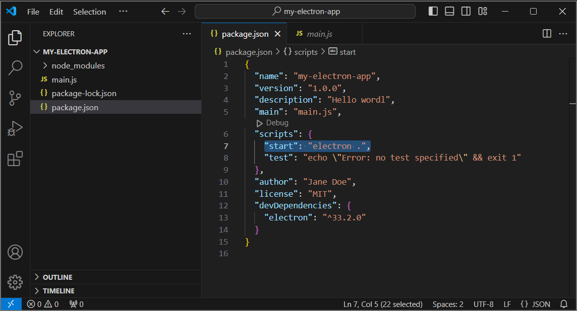Go back with the left arrow
The width and height of the screenshot is (577, 311).
165,12
